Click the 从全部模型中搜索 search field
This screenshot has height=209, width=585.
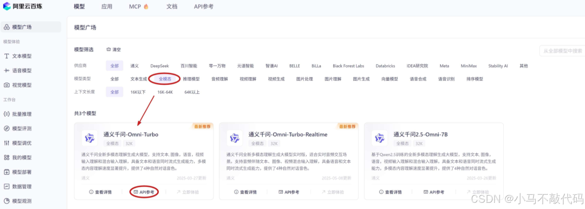tap(562, 51)
